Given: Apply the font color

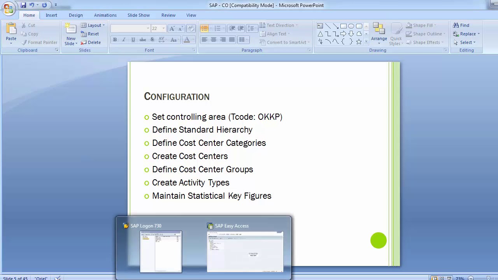Looking at the screenshot, I should (x=187, y=40).
